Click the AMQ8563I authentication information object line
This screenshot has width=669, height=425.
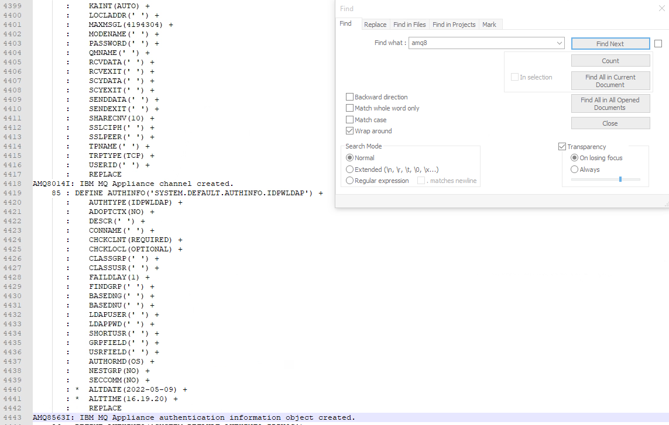point(194,418)
